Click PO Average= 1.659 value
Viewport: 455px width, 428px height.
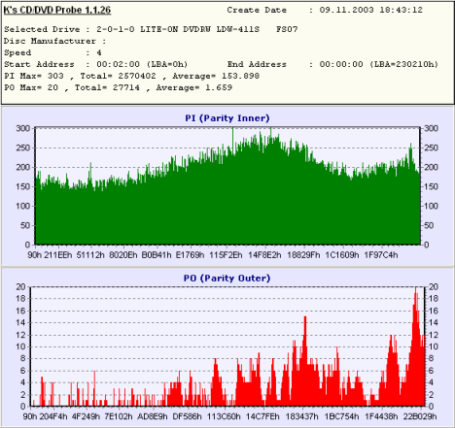coord(194,87)
